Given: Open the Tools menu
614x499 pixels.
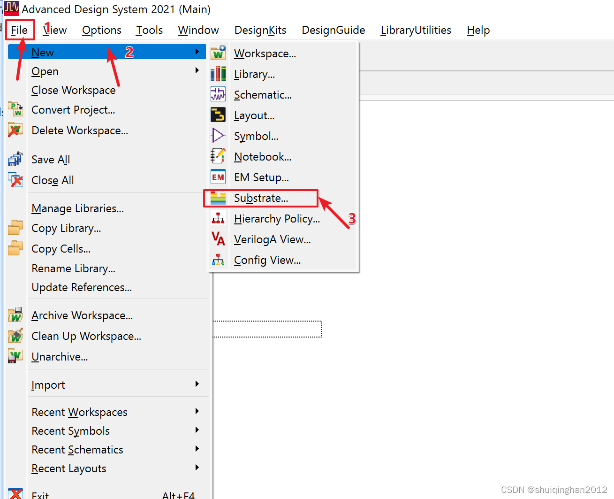Looking at the screenshot, I should click(150, 30).
